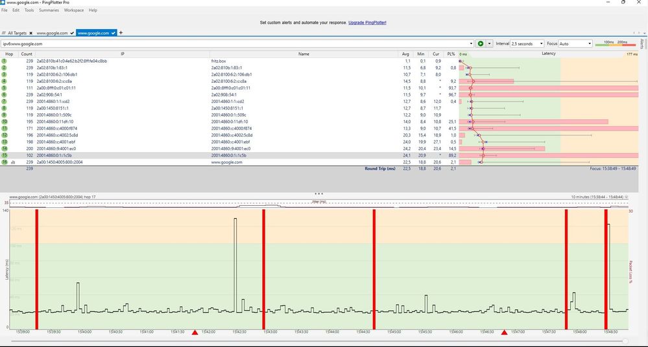Viewport: 648px width, 347px height.
Task: Add a new target tab with plus icon
Action: [x=121, y=32]
